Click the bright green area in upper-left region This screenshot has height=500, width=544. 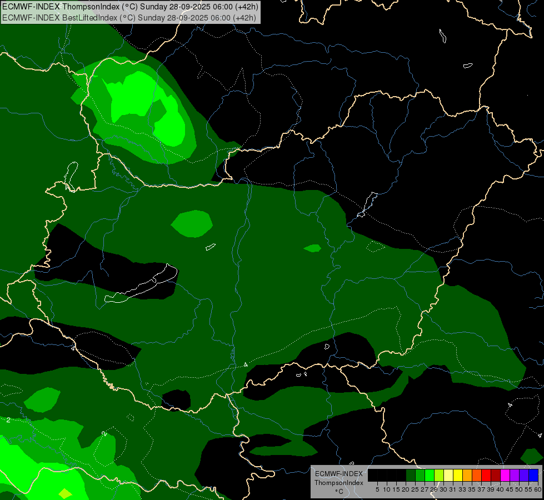[x=133, y=97]
